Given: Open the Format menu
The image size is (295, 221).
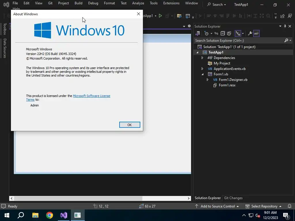Looking at the screenshot, I should [109, 3].
